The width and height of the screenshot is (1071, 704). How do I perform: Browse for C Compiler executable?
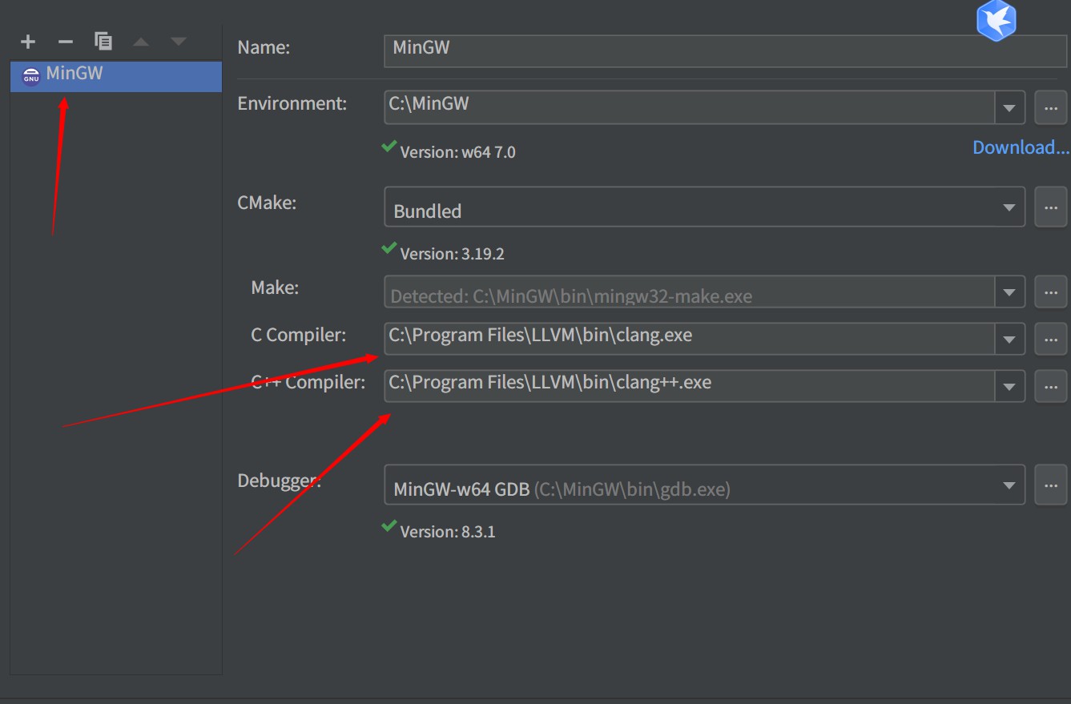tap(1051, 340)
